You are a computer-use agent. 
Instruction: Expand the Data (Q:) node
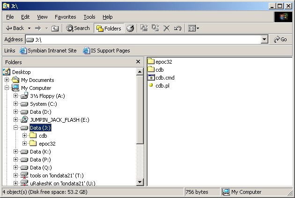(16, 168)
